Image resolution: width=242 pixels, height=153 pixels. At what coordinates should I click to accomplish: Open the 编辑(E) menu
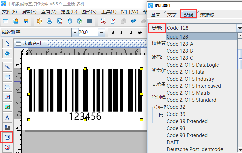coord(29,12)
